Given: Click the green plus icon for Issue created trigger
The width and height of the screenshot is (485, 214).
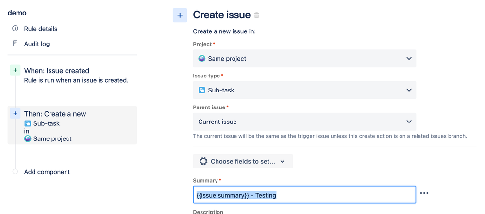Looking at the screenshot, I should pos(15,70).
